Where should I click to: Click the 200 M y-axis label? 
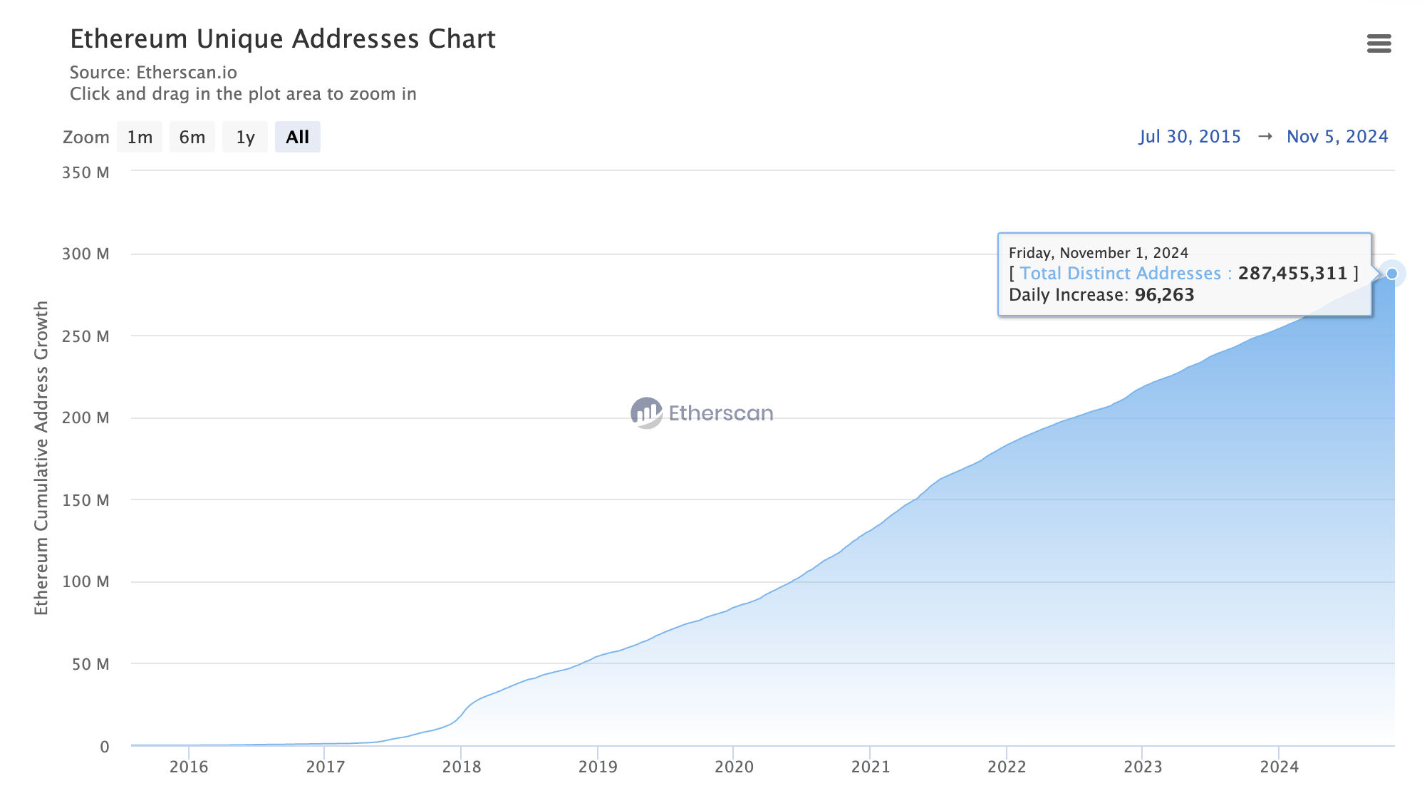pos(85,418)
